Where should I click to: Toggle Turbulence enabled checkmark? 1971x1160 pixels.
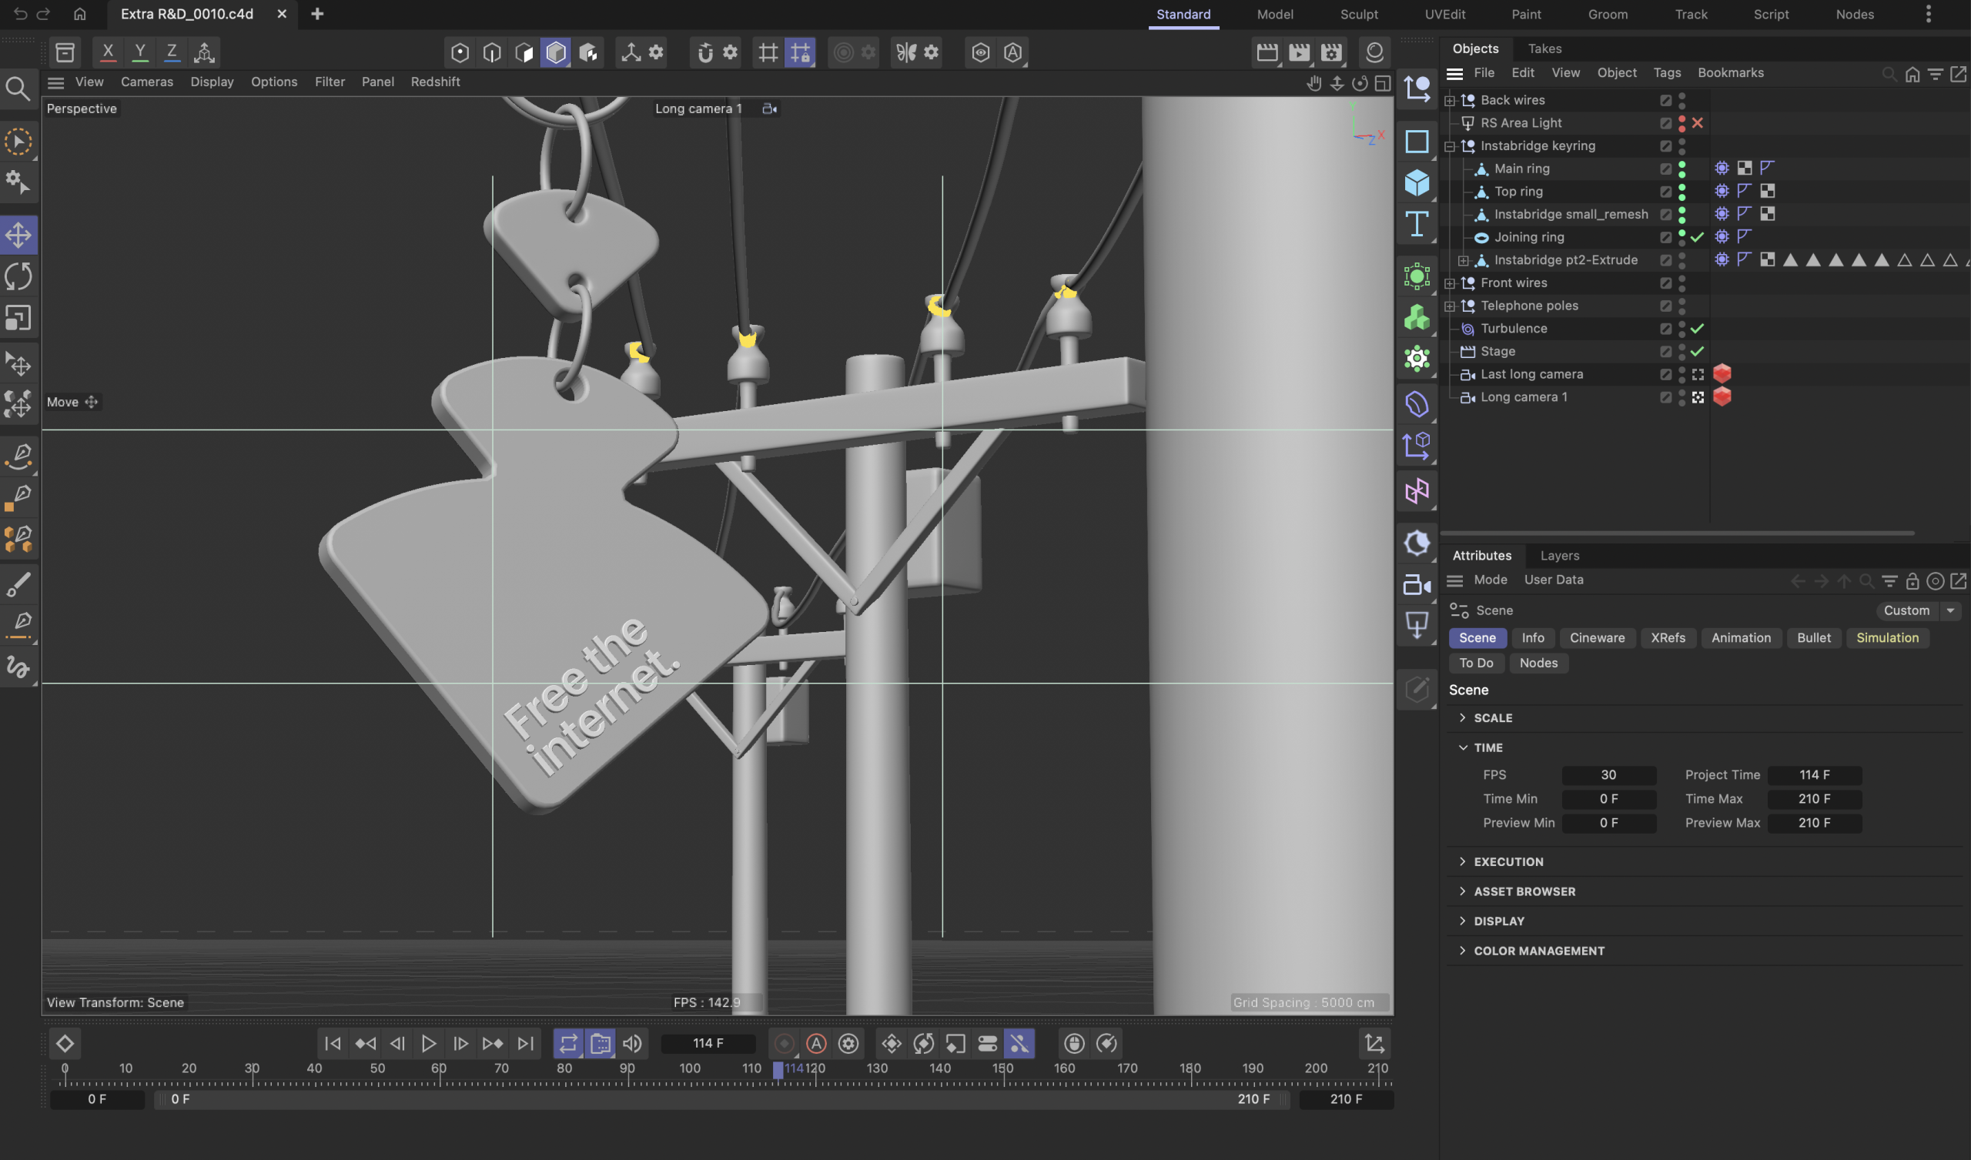[x=1697, y=329]
